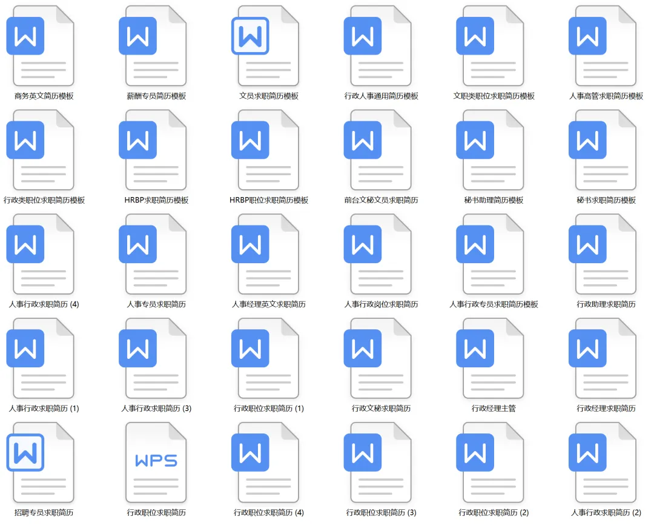654x525 pixels.
Task: Click the WPS-format 行政职位求职简历 file icon
Action: 156,462
